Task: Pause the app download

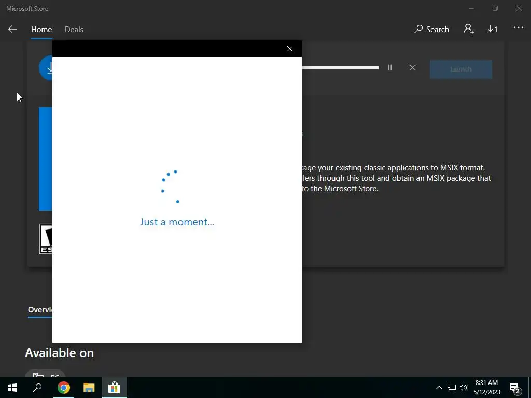Action: [390, 68]
